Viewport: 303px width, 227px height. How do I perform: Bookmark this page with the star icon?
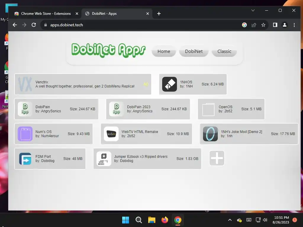coord(263,25)
